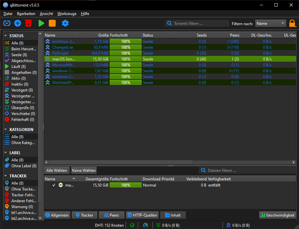Image resolution: width=299 pixels, height=229 pixels.
Task: Click the orange lock icon
Action: [x=292, y=23]
